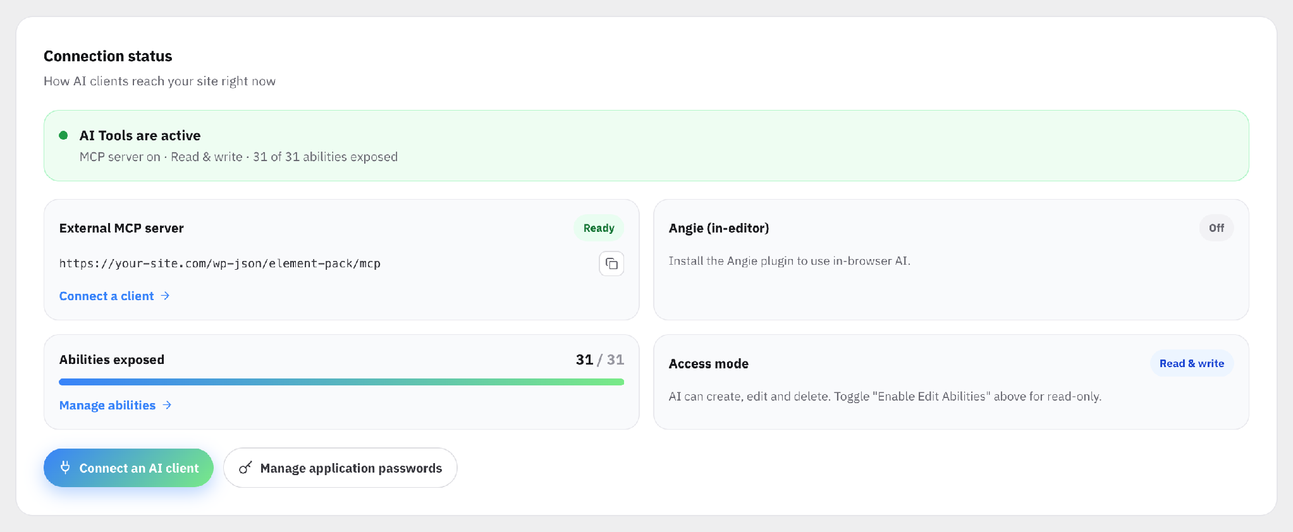The image size is (1293, 532).
Task: Click the Ready status badge
Action: 599,228
